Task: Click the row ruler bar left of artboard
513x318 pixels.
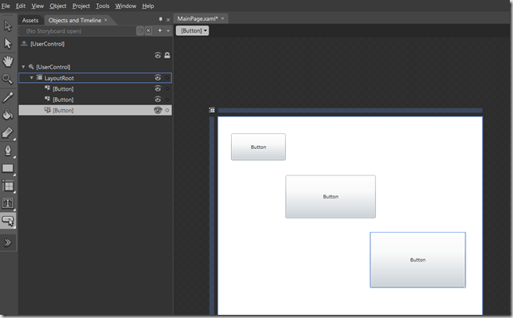Action: (x=212, y=215)
